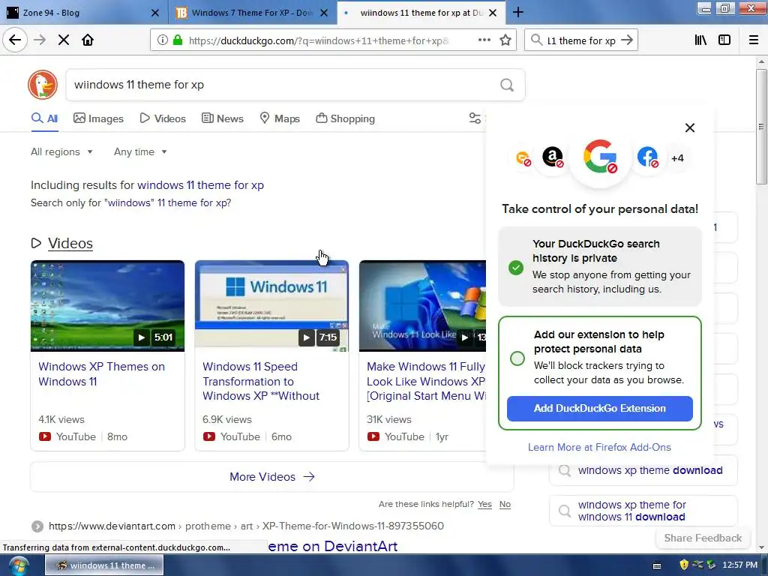Run search with magnifier icon in search box
Screen dimensions: 768x576
coord(507,85)
